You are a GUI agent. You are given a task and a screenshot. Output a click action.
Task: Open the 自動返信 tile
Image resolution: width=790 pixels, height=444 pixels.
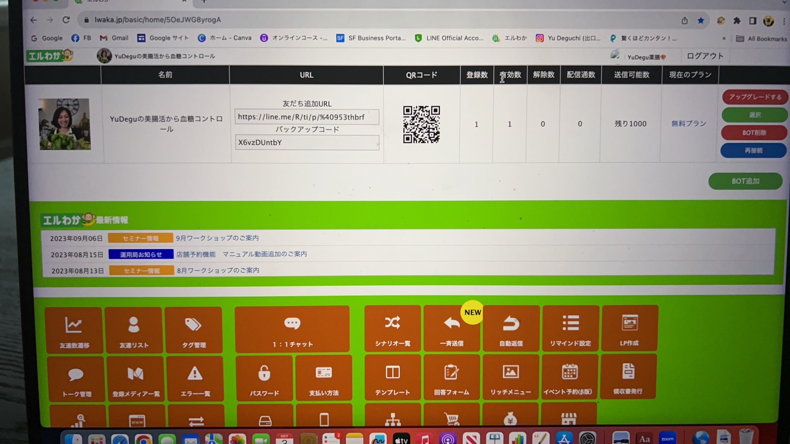point(511,328)
